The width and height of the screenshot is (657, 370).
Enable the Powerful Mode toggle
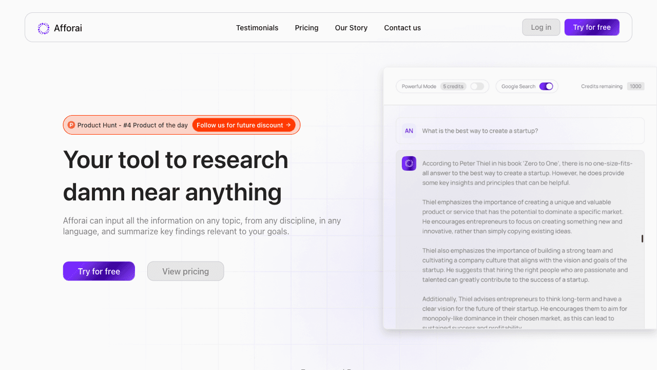[477, 86]
